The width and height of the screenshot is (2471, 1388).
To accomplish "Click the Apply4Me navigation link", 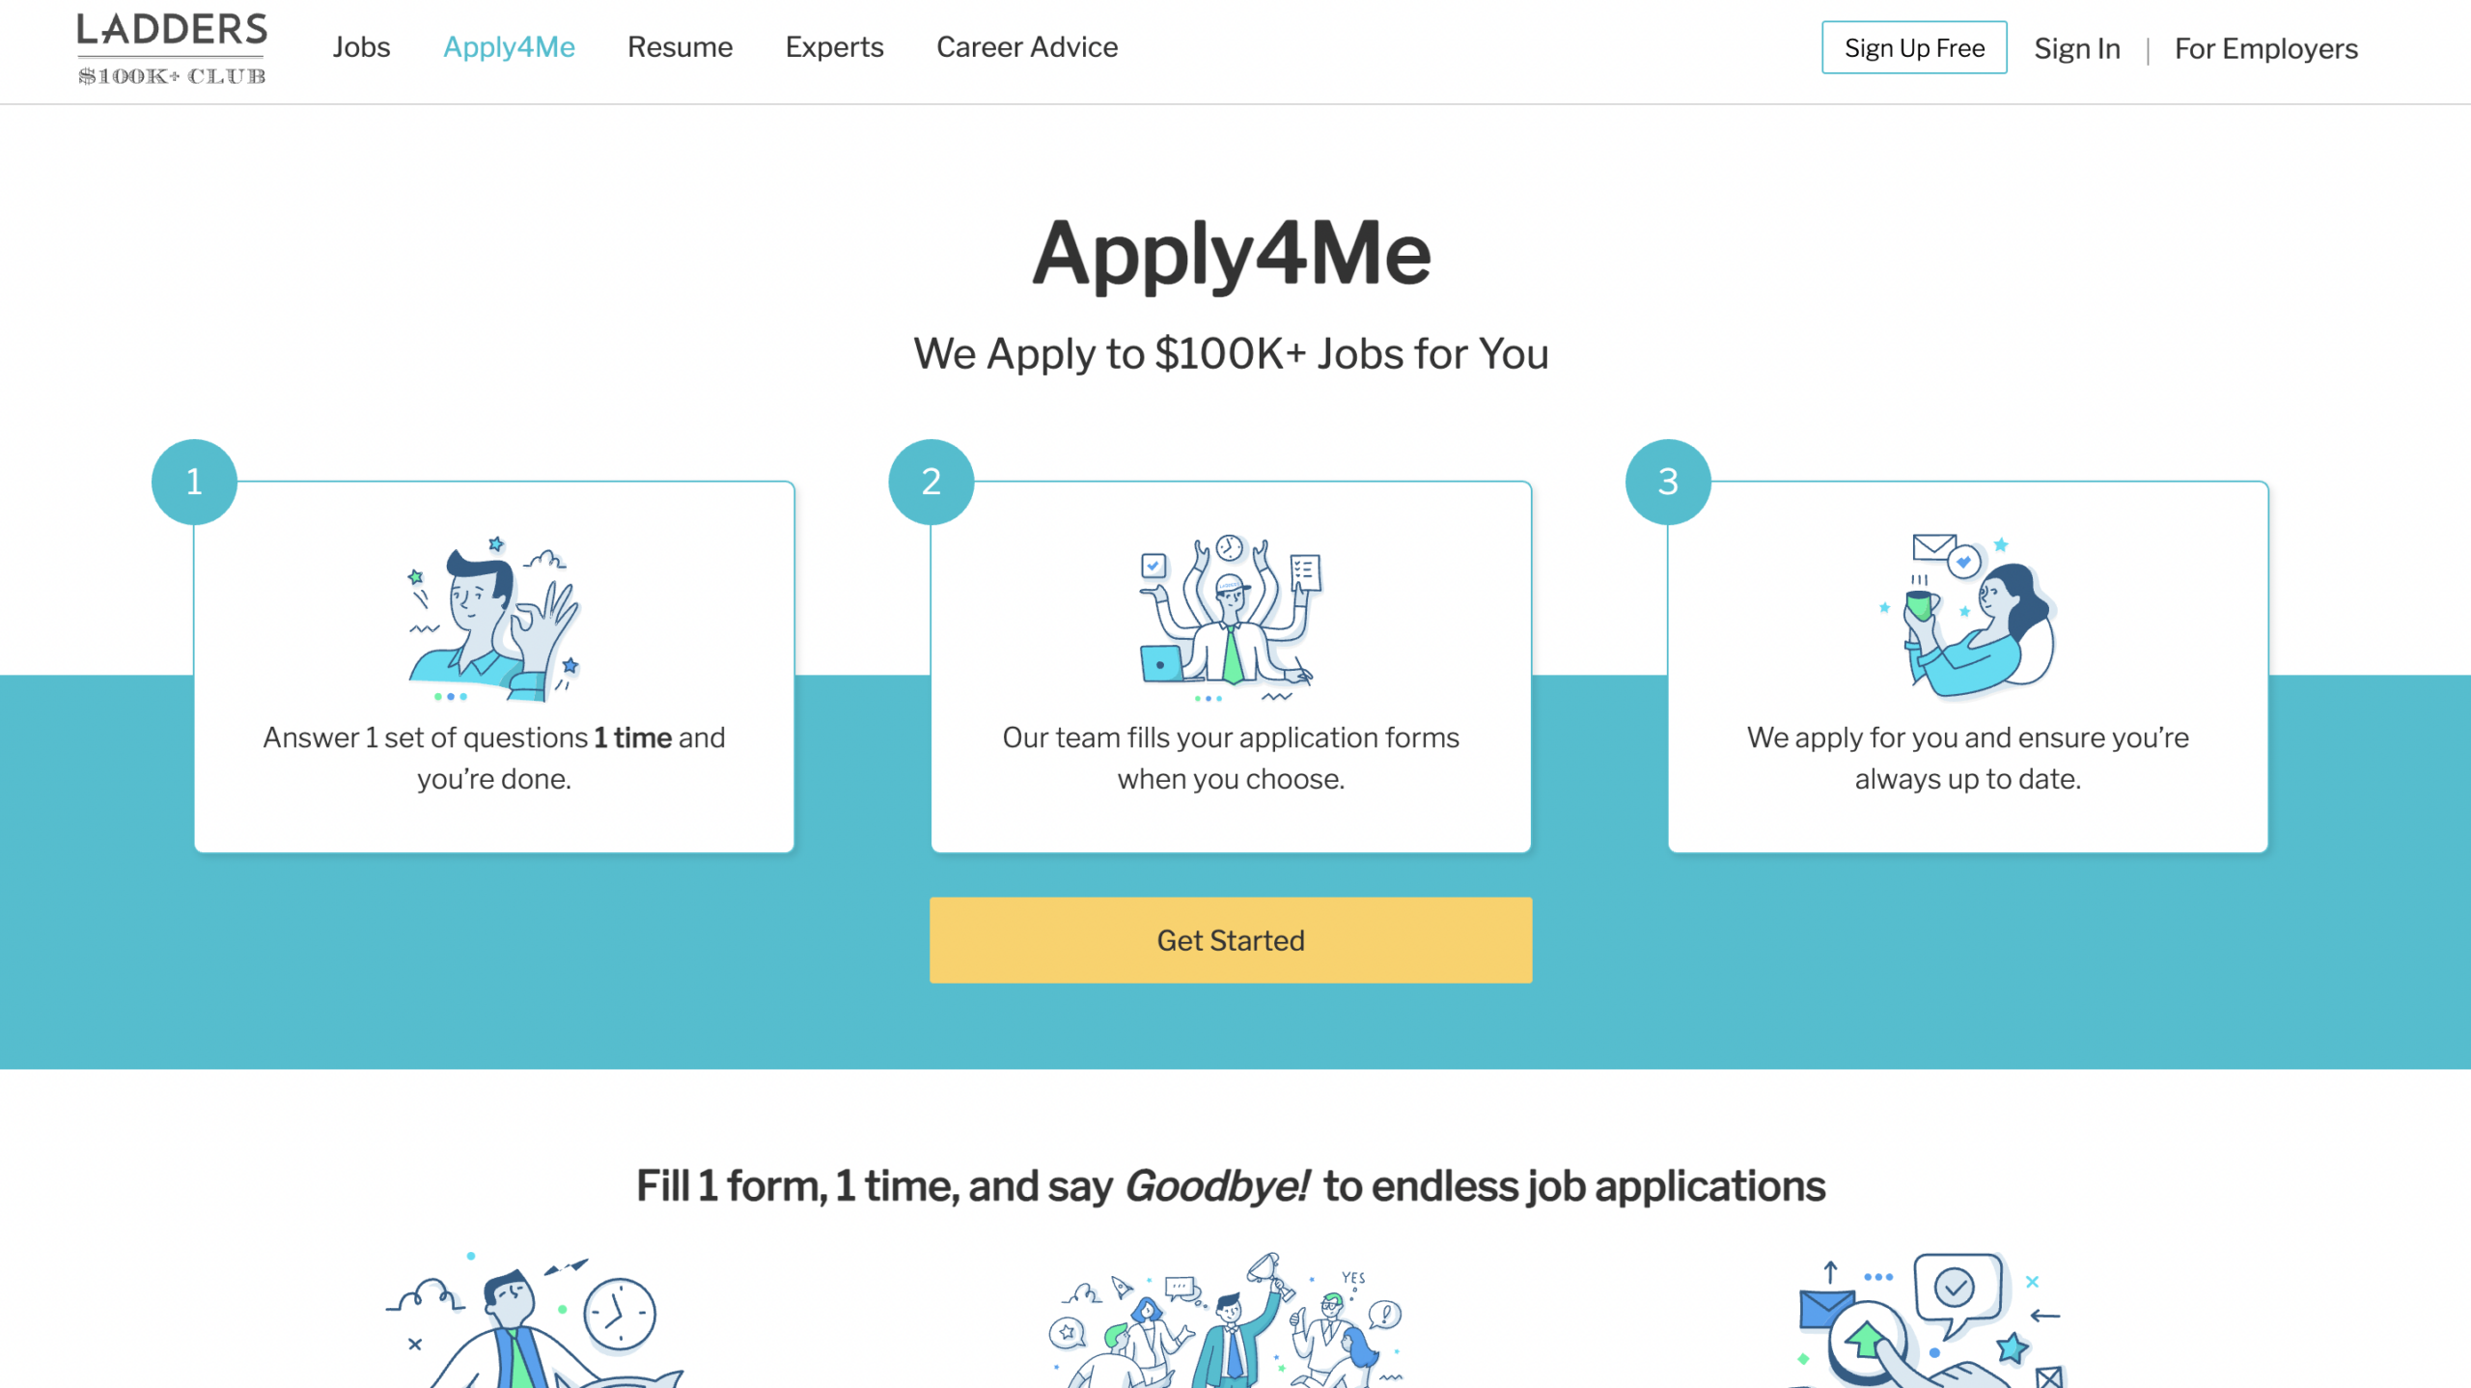I will click(508, 45).
